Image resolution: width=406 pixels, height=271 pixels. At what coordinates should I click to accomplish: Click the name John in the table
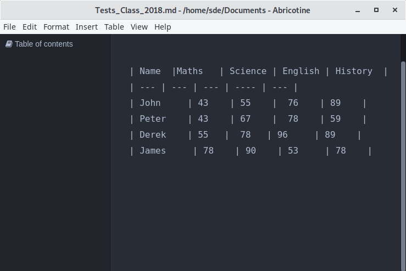click(x=150, y=103)
